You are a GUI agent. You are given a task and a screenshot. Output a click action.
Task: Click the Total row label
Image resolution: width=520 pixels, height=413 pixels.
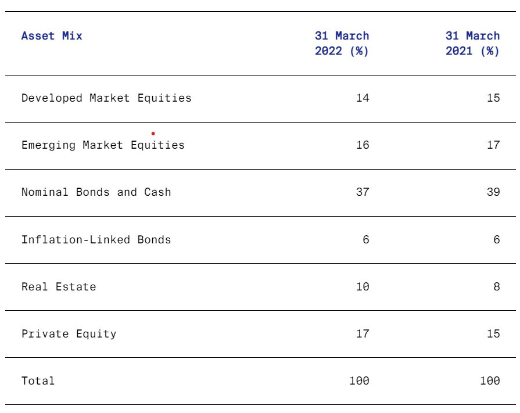[38, 381]
